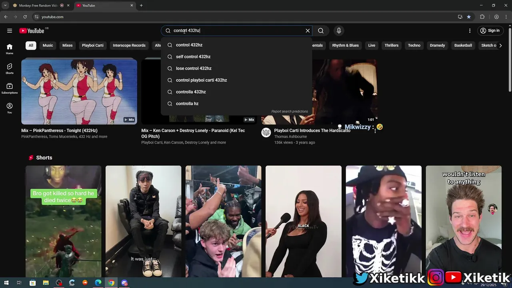Open Chrome from the taskbar
Screen dimensions: 512x288
tap(111, 283)
